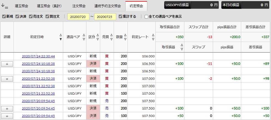Screen dimensions: 271x120
Task: Open 2020/07/21 22:52:38 新規 100 link
Action: [x=38, y=94]
